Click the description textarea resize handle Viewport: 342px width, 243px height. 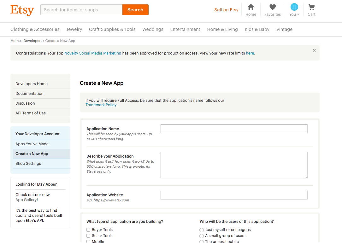pyautogui.click(x=306, y=177)
